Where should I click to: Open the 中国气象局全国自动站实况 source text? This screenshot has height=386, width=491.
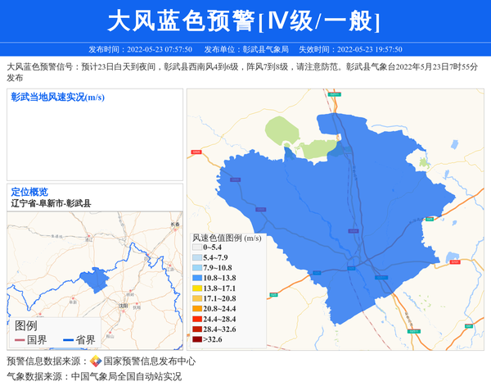click(126, 377)
